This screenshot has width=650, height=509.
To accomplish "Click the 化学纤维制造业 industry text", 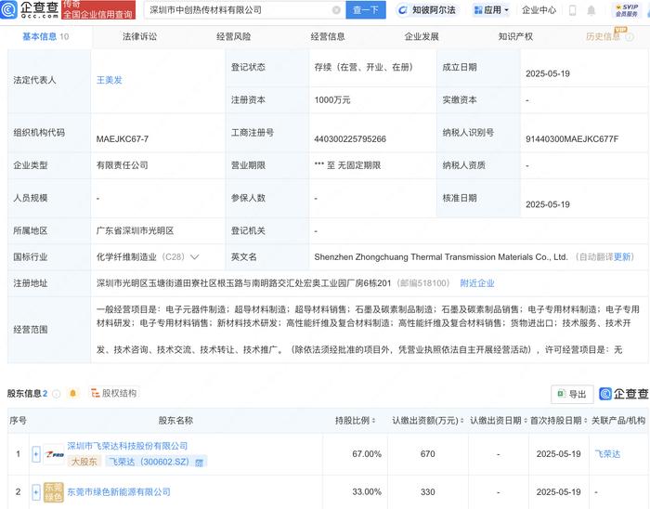I will point(126,257).
